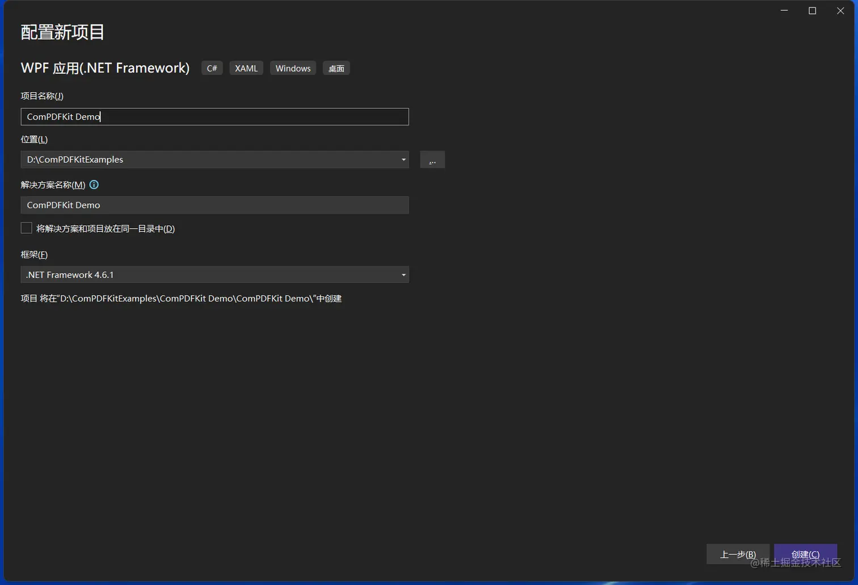Viewport: 858px width, 585px height.
Task: Maximize the dialog window
Action: point(812,11)
